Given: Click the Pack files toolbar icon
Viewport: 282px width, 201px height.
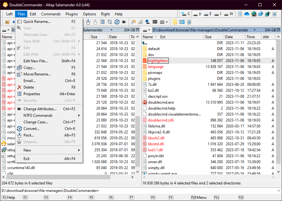Looking at the screenshot, I should coord(88,22).
